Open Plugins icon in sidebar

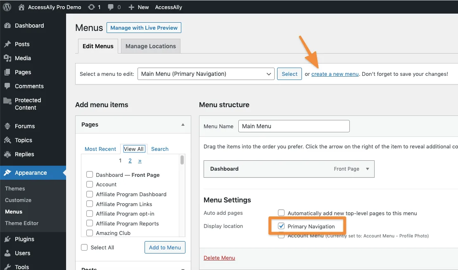[7, 239]
